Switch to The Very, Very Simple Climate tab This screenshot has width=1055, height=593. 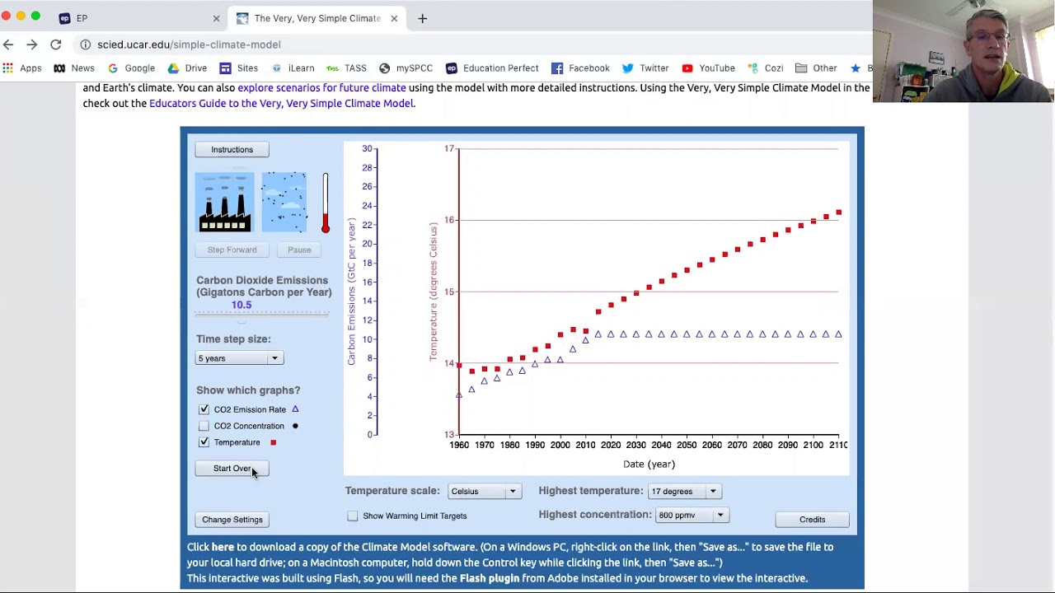point(316,18)
